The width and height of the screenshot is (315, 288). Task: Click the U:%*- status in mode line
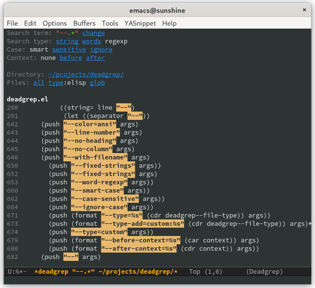click(x=17, y=271)
